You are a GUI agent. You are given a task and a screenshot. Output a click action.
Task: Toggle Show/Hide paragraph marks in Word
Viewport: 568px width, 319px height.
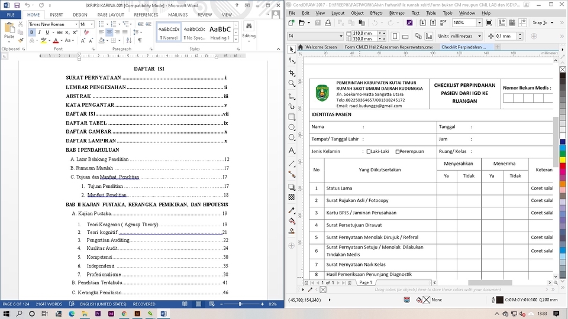(140, 41)
